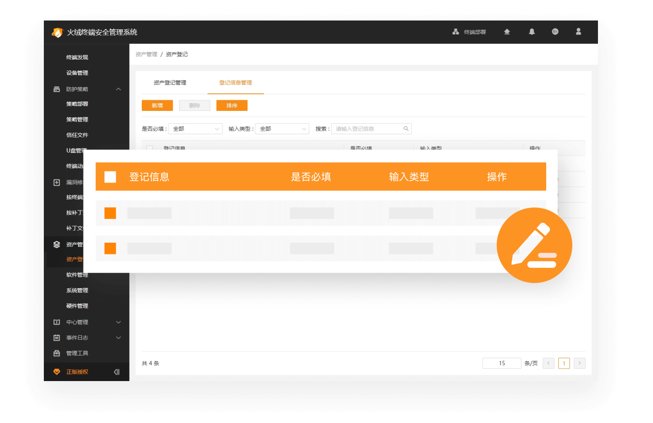Go to the next page arrow

point(579,363)
